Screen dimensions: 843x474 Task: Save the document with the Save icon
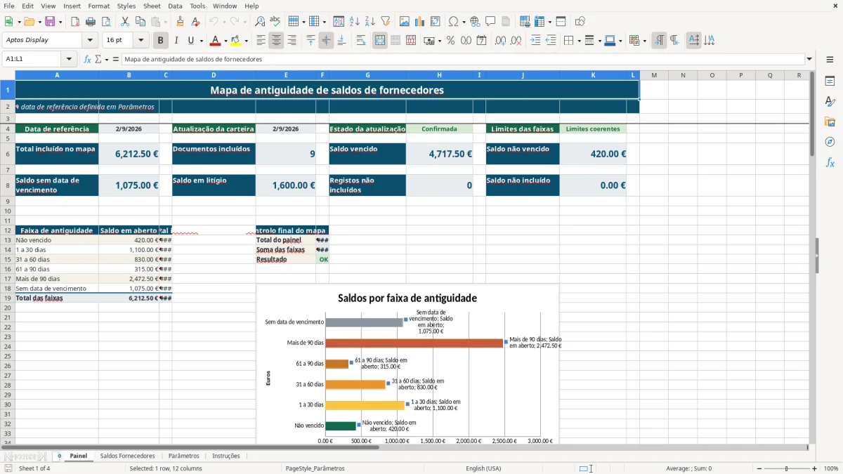(x=50, y=22)
